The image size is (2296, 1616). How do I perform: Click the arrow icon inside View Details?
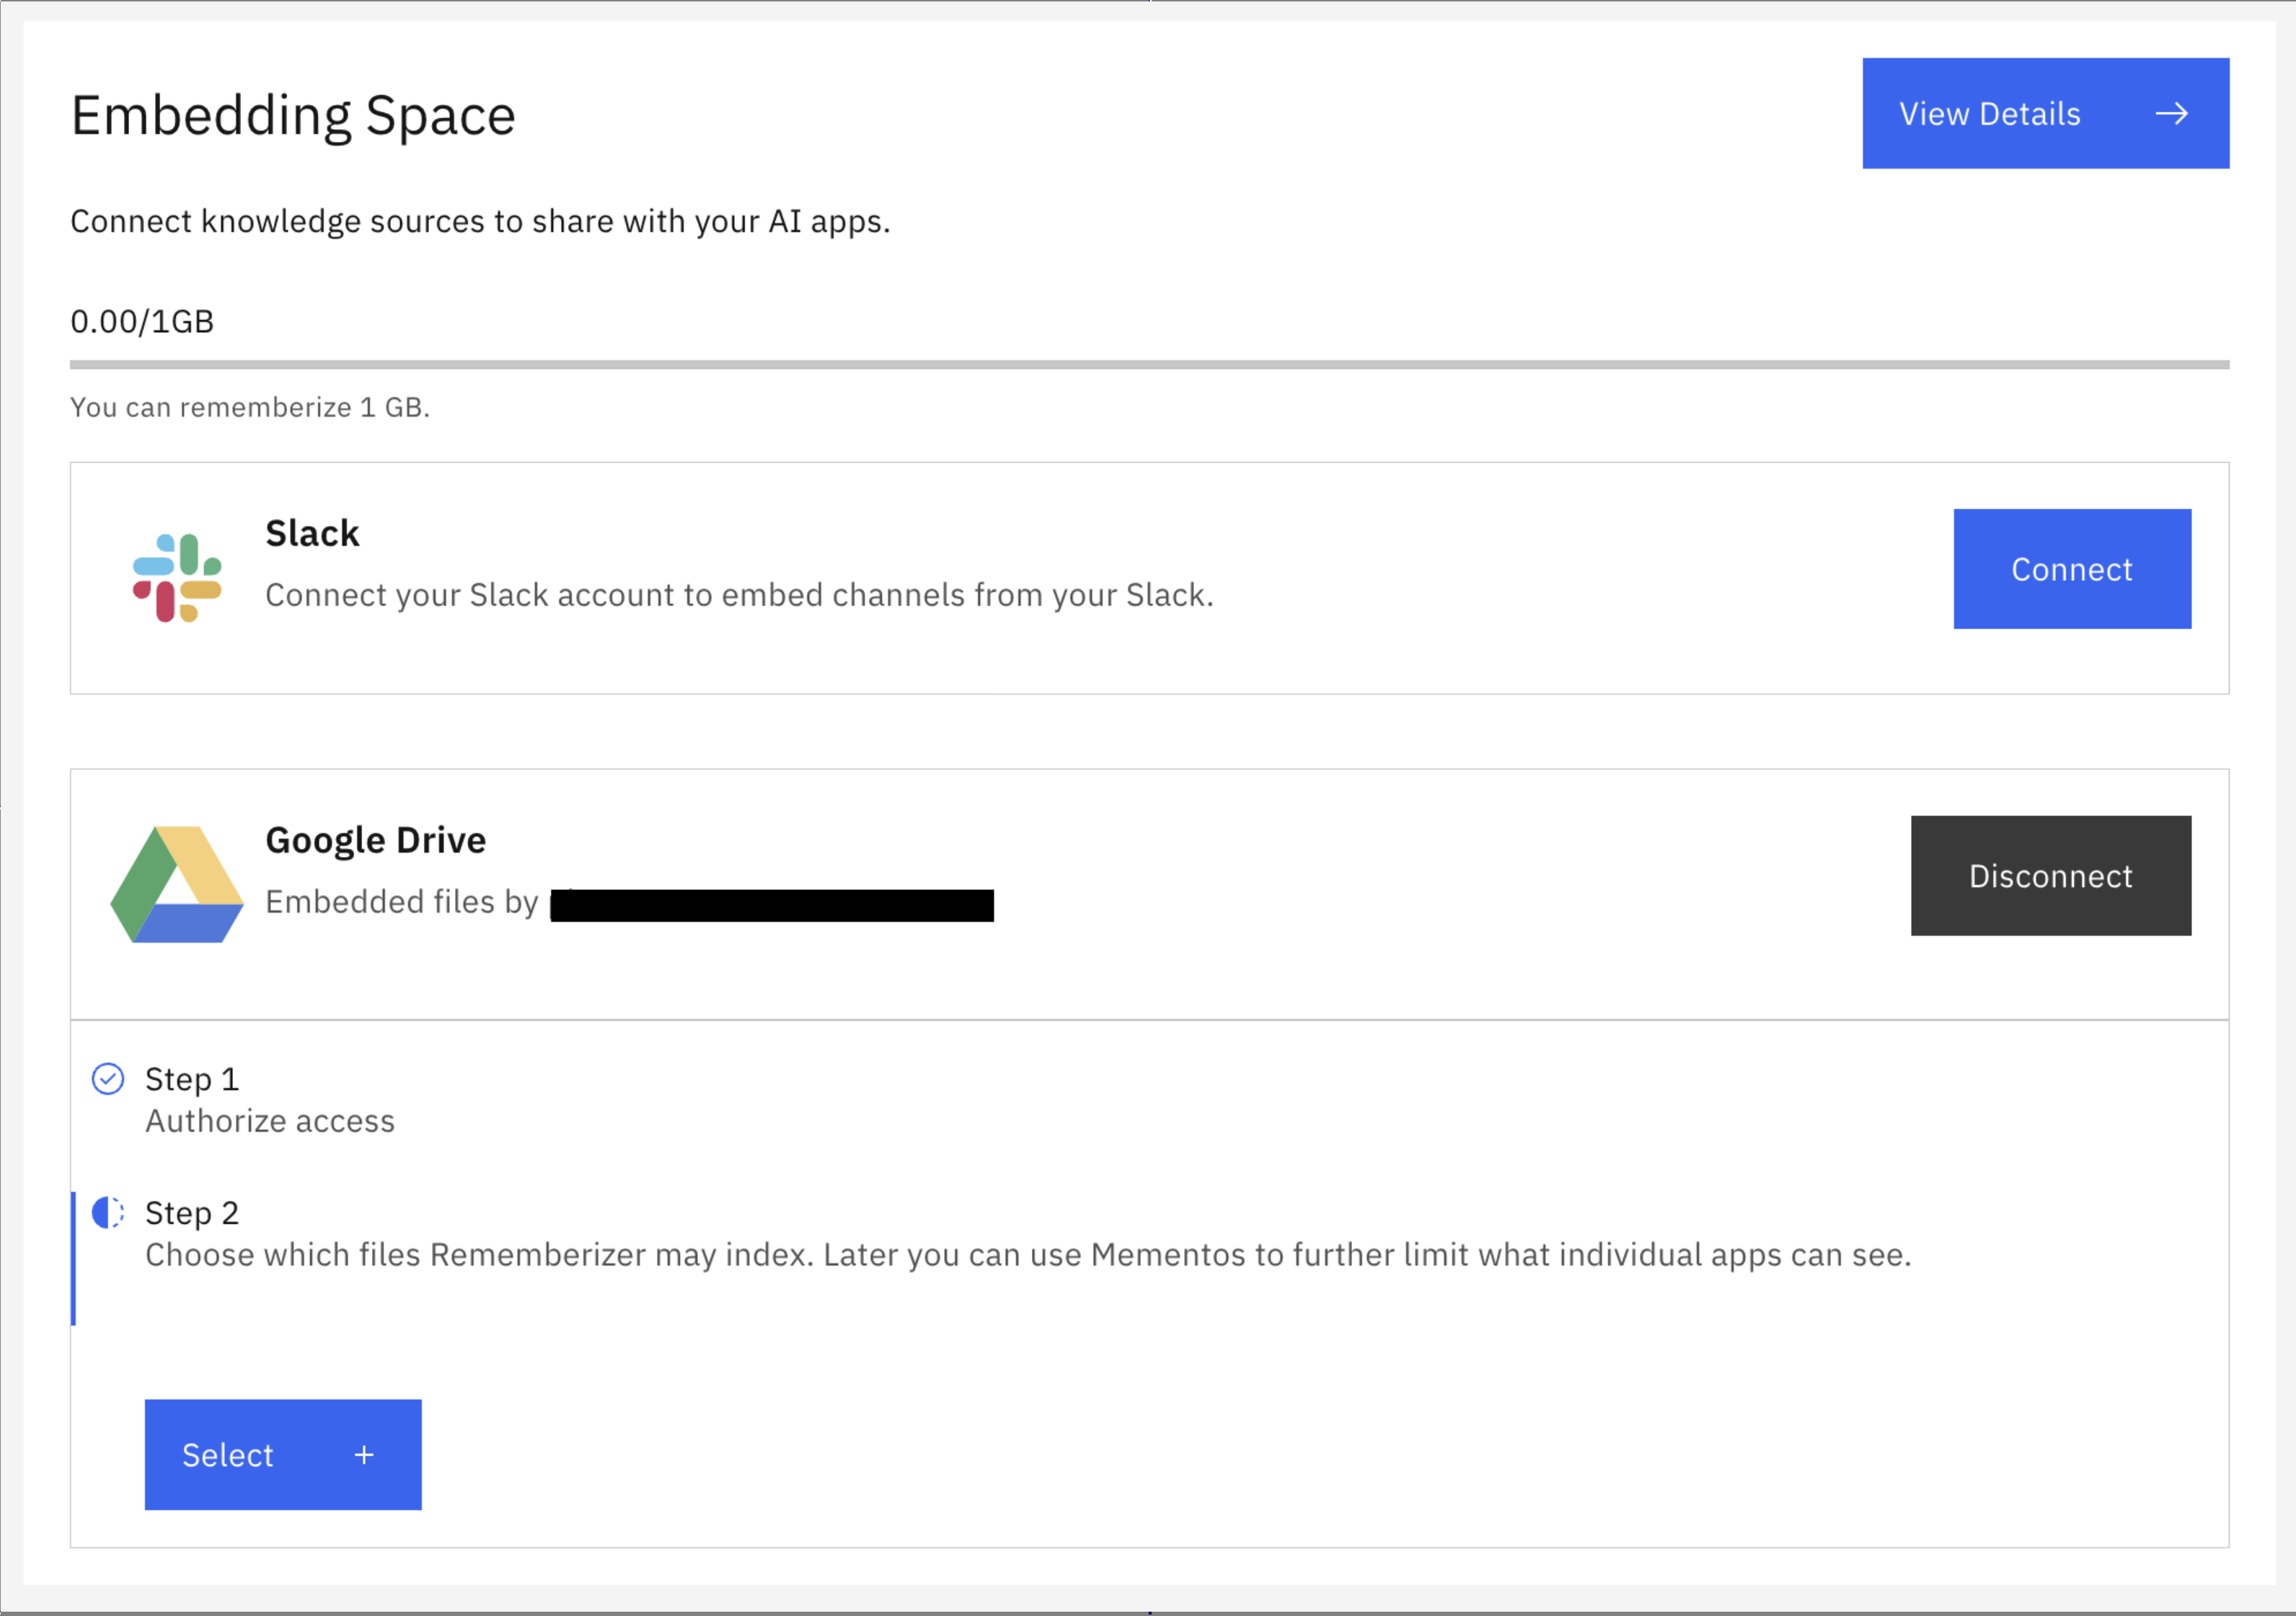pyautogui.click(x=2172, y=113)
